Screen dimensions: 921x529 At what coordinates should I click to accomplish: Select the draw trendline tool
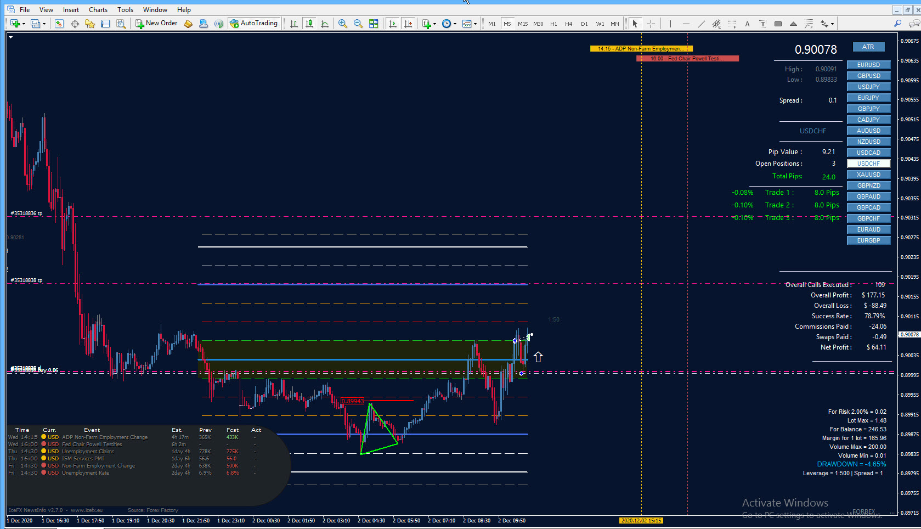tap(701, 24)
